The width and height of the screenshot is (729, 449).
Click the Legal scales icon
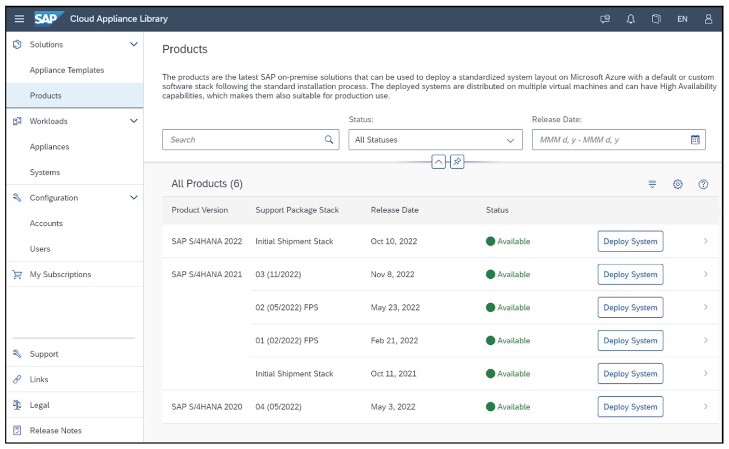tap(17, 405)
